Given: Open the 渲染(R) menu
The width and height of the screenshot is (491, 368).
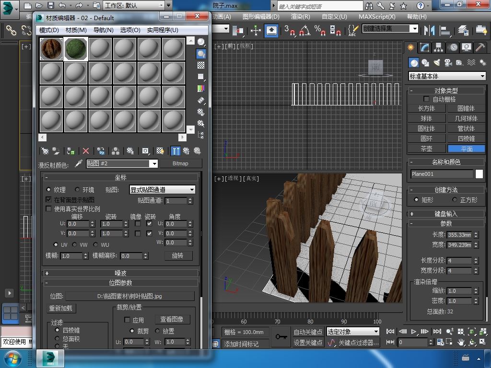Looking at the screenshot, I should click(x=301, y=17).
